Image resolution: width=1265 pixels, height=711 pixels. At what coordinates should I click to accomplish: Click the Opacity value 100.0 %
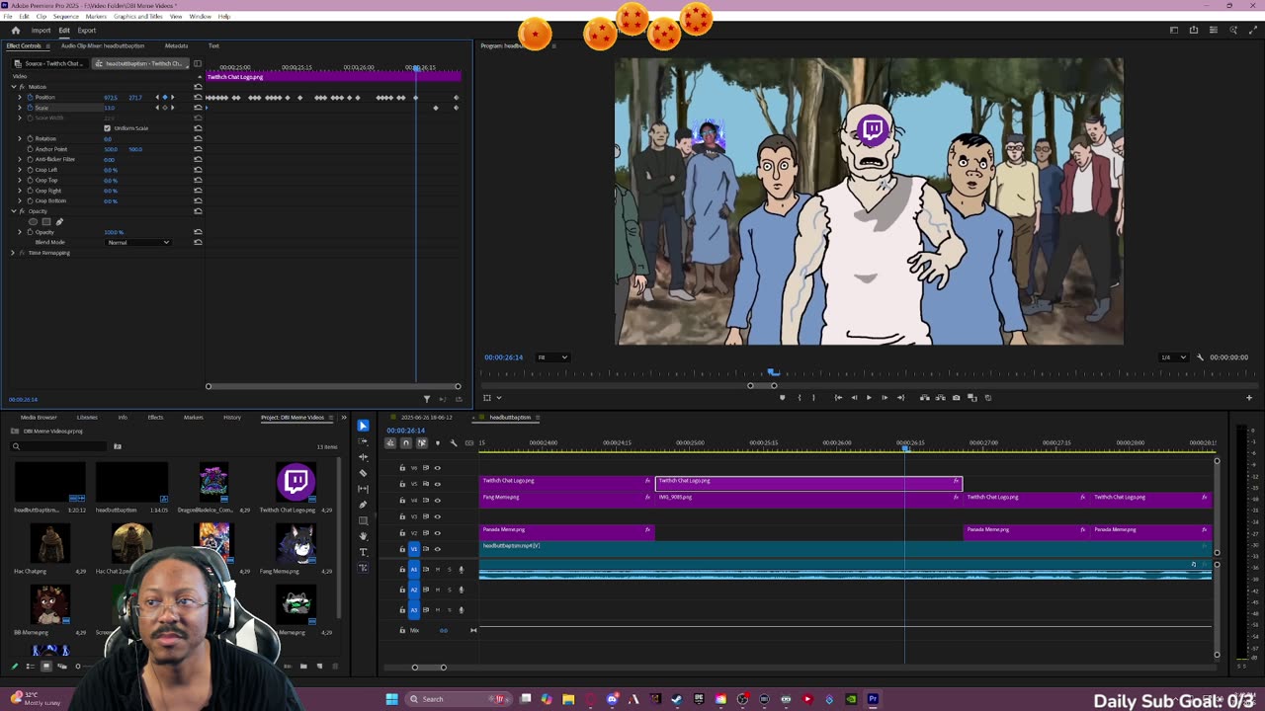click(114, 232)
